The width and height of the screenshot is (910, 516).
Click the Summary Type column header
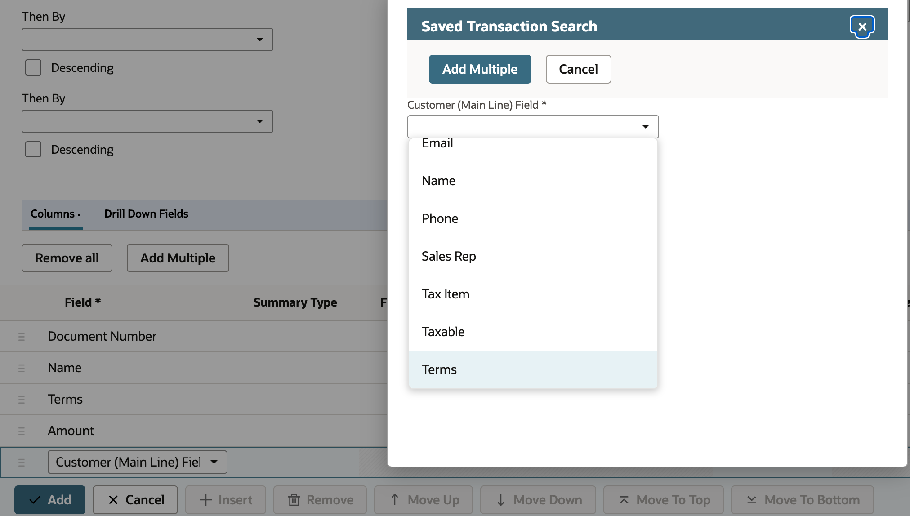click(295, 302)
